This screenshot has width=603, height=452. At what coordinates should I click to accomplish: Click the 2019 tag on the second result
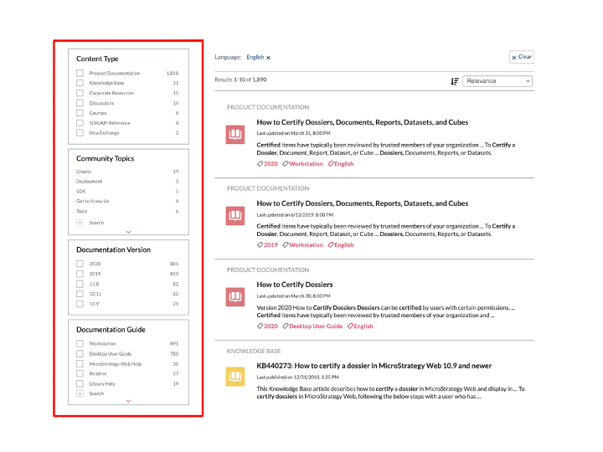click(268, 245)
